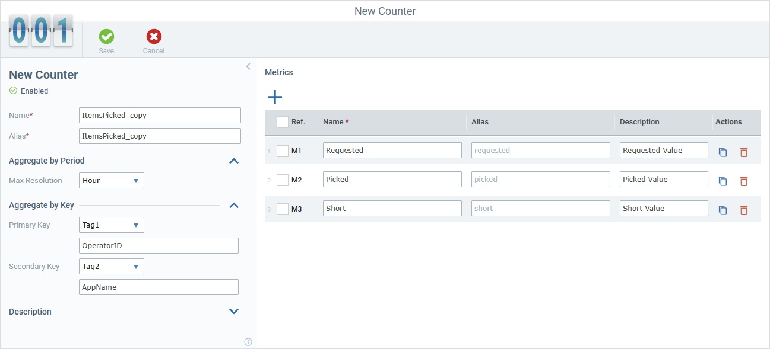
Task: Toggle the select-all checkbox in header
Action: pos(283,122)
